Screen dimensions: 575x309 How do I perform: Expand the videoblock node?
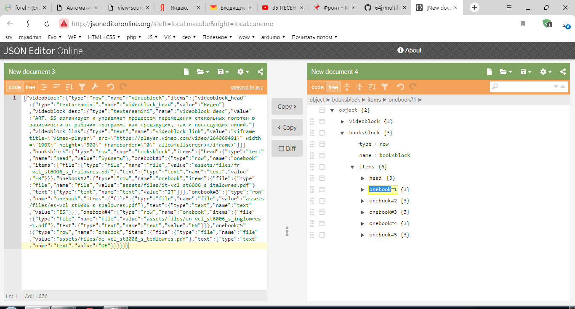click(342, 122)
